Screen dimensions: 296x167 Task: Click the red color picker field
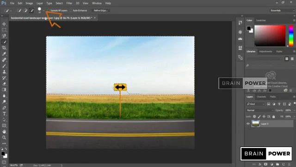[270, 36]
